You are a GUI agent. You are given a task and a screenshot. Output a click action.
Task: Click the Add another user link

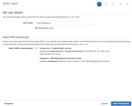[x=46, y=28]
